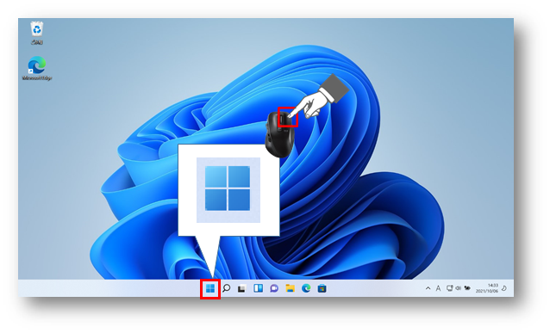The height and width of the screenshot is (333, 550).
Task: Expand hidden system tray icons chevron
Action: click(428, 288)
